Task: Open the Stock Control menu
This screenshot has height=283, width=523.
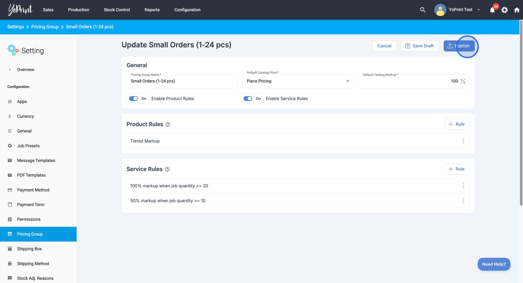Action: pyautogui.click(x=117, y=10)
